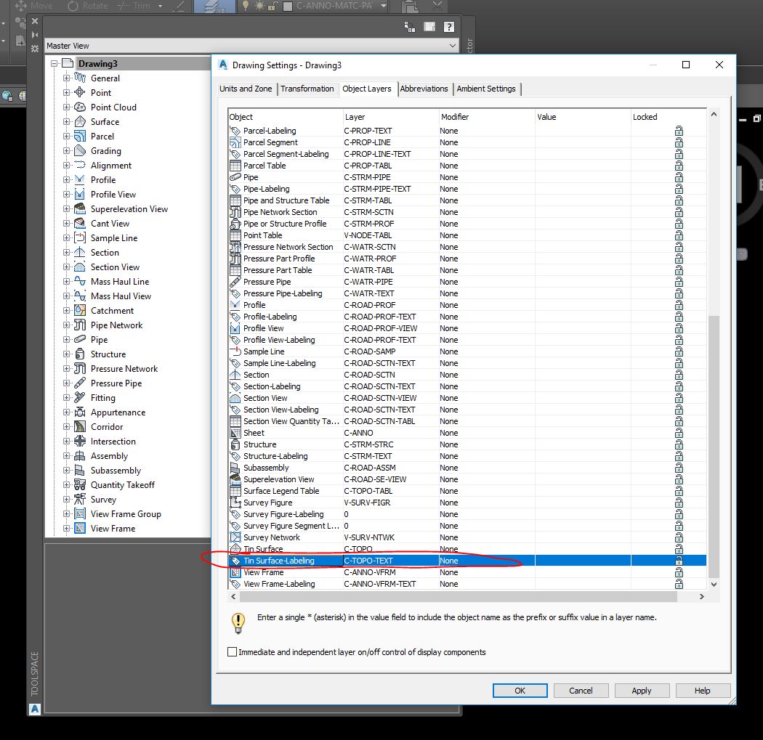Click the lightbulb icon in the top toolbar
The height and width of the screenshot is (740, 763).
[x=246, y=6]
